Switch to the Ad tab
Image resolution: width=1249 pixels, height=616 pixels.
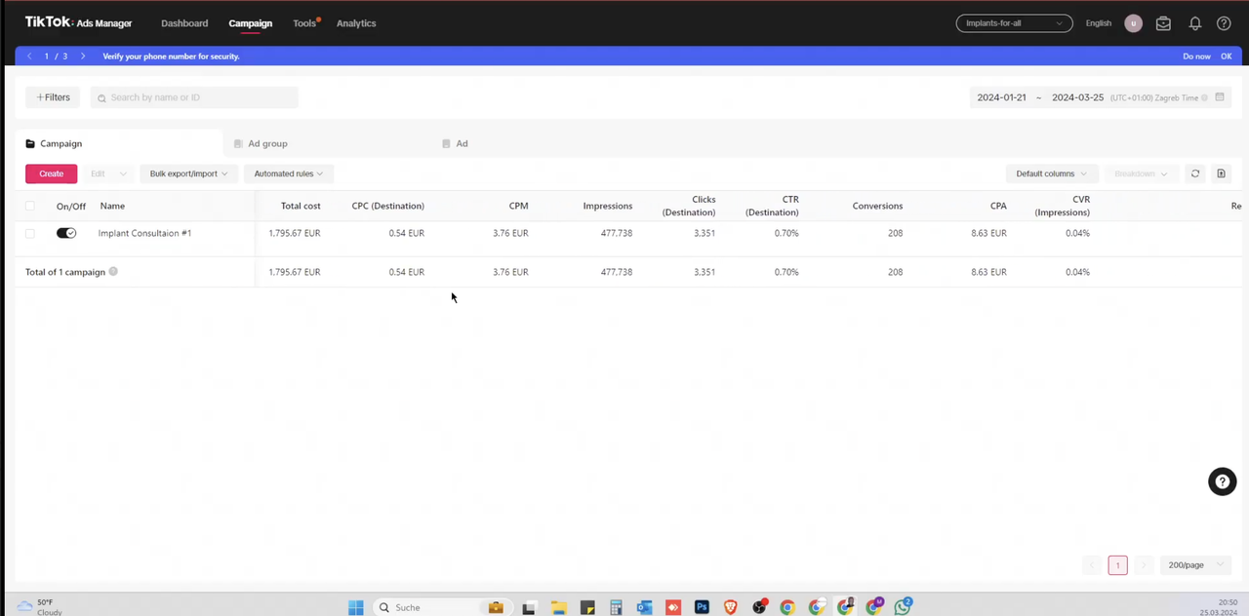click(456, 143)
